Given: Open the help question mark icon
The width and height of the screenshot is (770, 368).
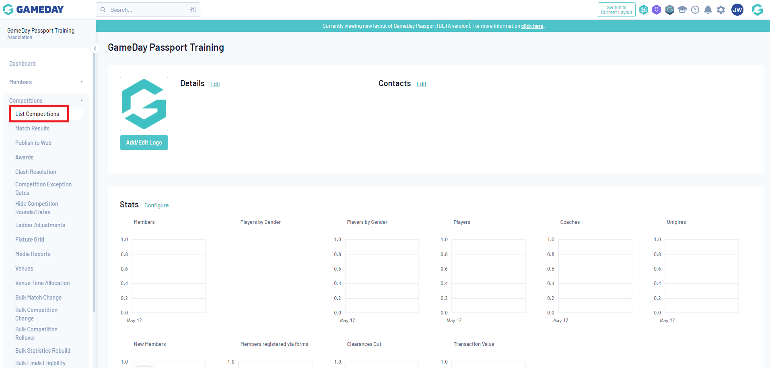Looking at the screenshot, I should pyautogui.click(x=695, y=10).
